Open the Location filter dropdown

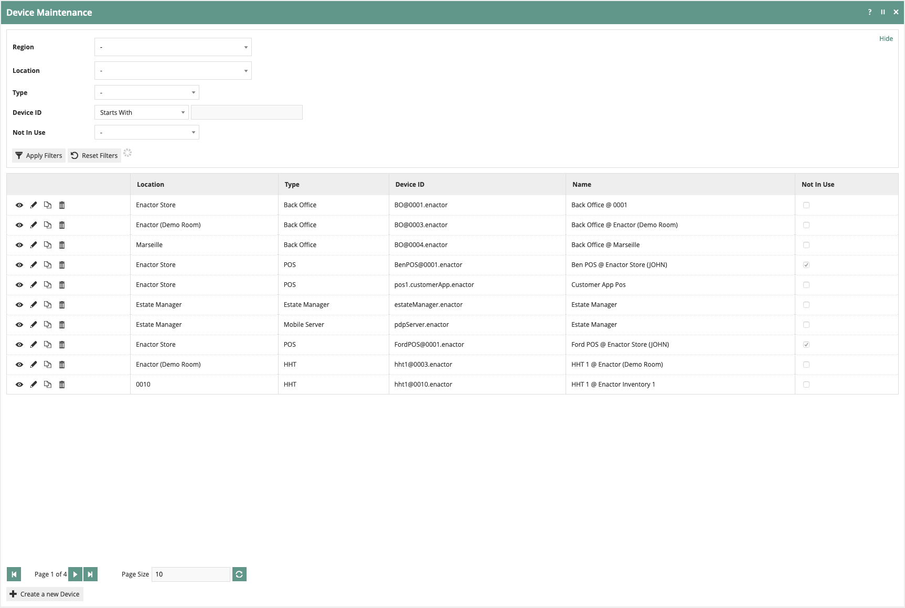click(x=173, y=71)
